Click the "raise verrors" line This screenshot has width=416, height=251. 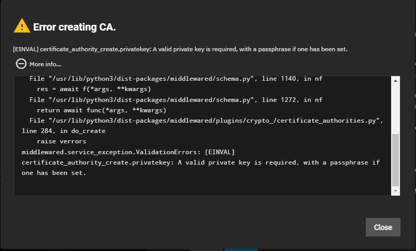pyautogui.click(x=61, y=141)
